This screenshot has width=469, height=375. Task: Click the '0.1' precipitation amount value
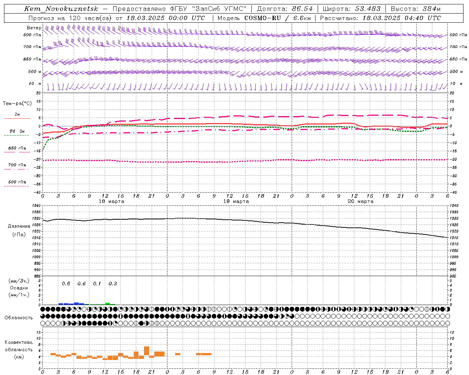pyautogui.click(x=97, y=284)
